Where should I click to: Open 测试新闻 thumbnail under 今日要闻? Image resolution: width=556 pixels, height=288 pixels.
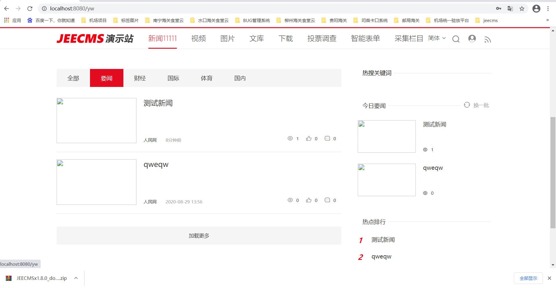tap(387, 136)
